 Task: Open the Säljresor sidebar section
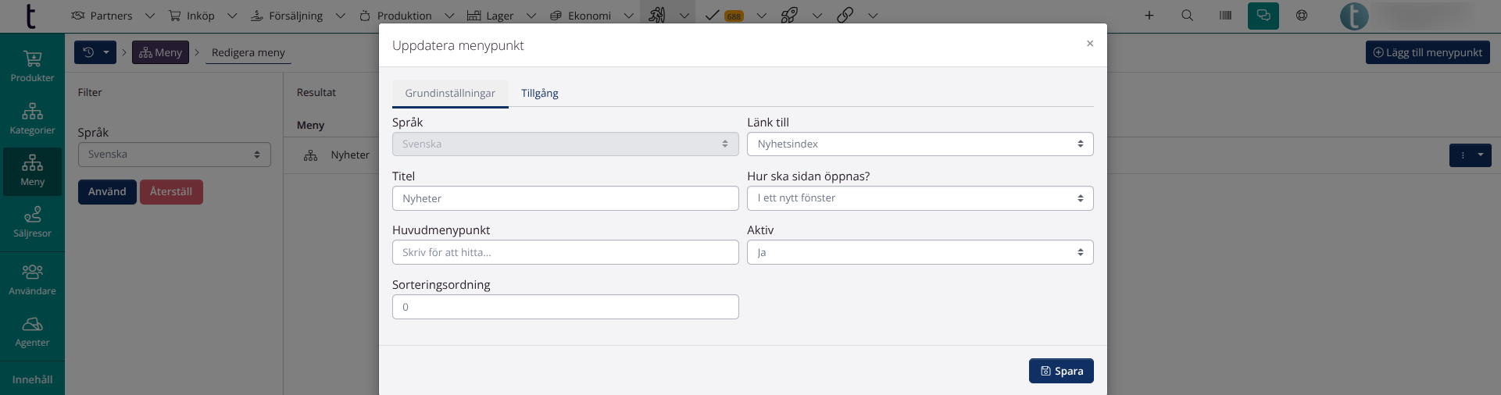coord(32,222)
